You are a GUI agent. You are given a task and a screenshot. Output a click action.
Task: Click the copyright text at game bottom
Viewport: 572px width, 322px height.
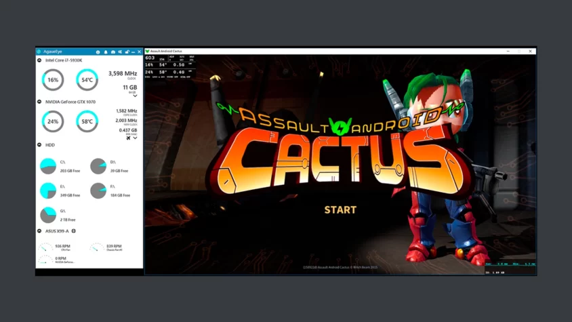pos(340,267)
